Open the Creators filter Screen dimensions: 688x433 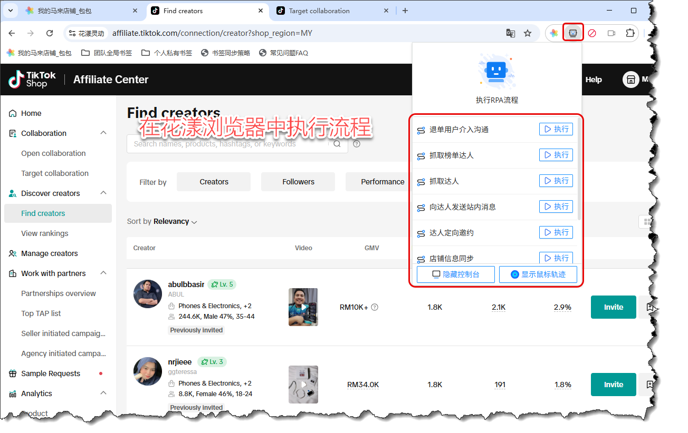[x=214, y=182]
